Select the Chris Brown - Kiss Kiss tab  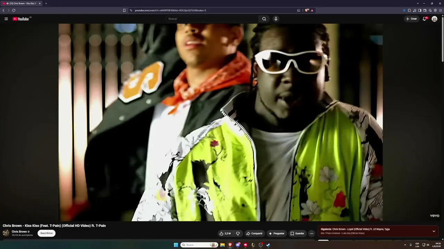coord(22,3)
